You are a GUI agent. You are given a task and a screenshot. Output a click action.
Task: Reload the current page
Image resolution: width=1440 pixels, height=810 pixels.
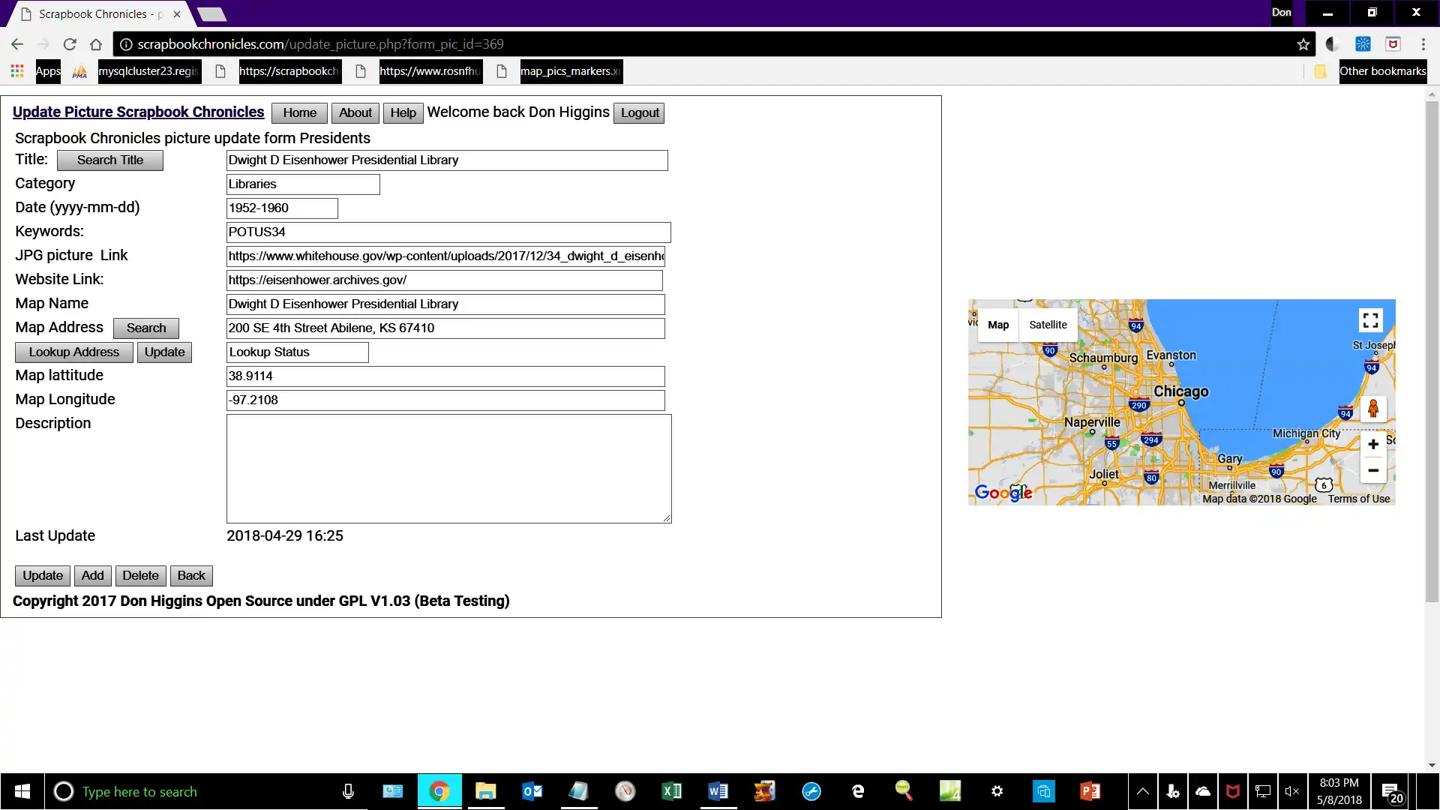(x=70, y=44)
